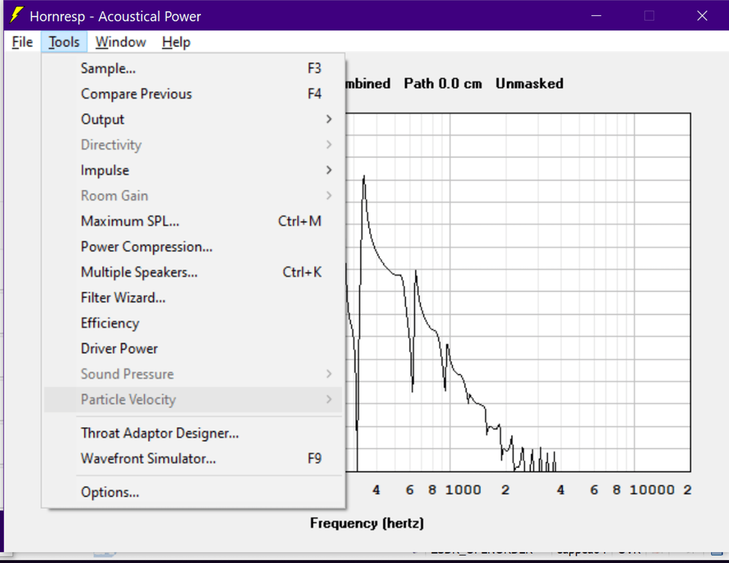
Task: Open the File menu
Action: pyautogui.click(x=22, y=42)
